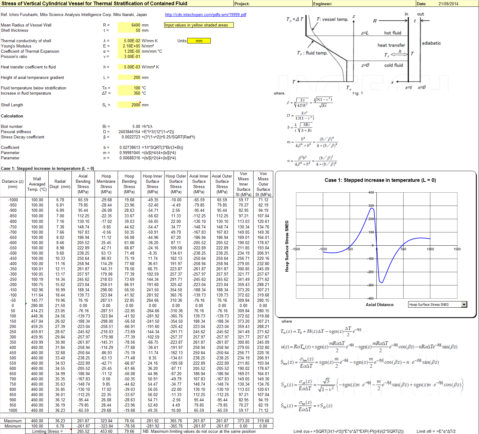Edit the Shell thickness value 50
This screenshot has height=434, width=479.
(x=129, y=30)
